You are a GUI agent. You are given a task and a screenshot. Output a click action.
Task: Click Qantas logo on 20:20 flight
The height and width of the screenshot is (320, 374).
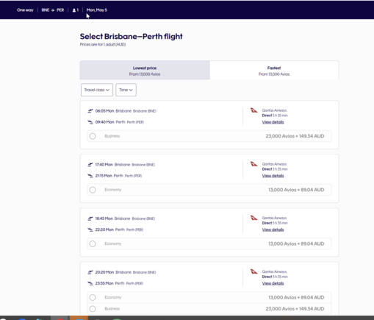point(253,271)
